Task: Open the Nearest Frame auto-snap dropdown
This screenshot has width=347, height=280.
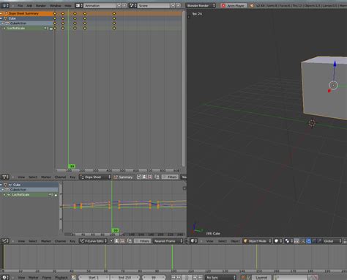Action: (x=168, y=241)
